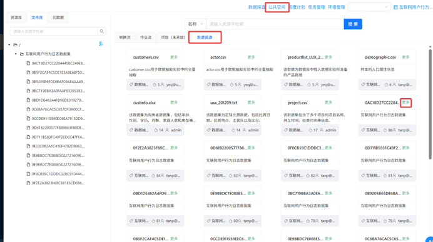Click the user icon on the productlist_LUX_2 card

coord(317,84)
